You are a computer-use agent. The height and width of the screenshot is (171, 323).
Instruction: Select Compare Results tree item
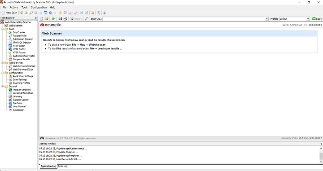tap(22, 59)
